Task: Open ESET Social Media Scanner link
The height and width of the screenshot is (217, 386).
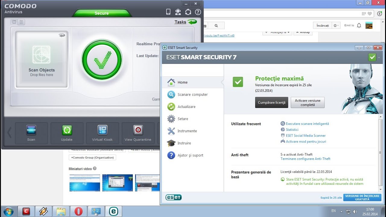Action: pos(306,136)
